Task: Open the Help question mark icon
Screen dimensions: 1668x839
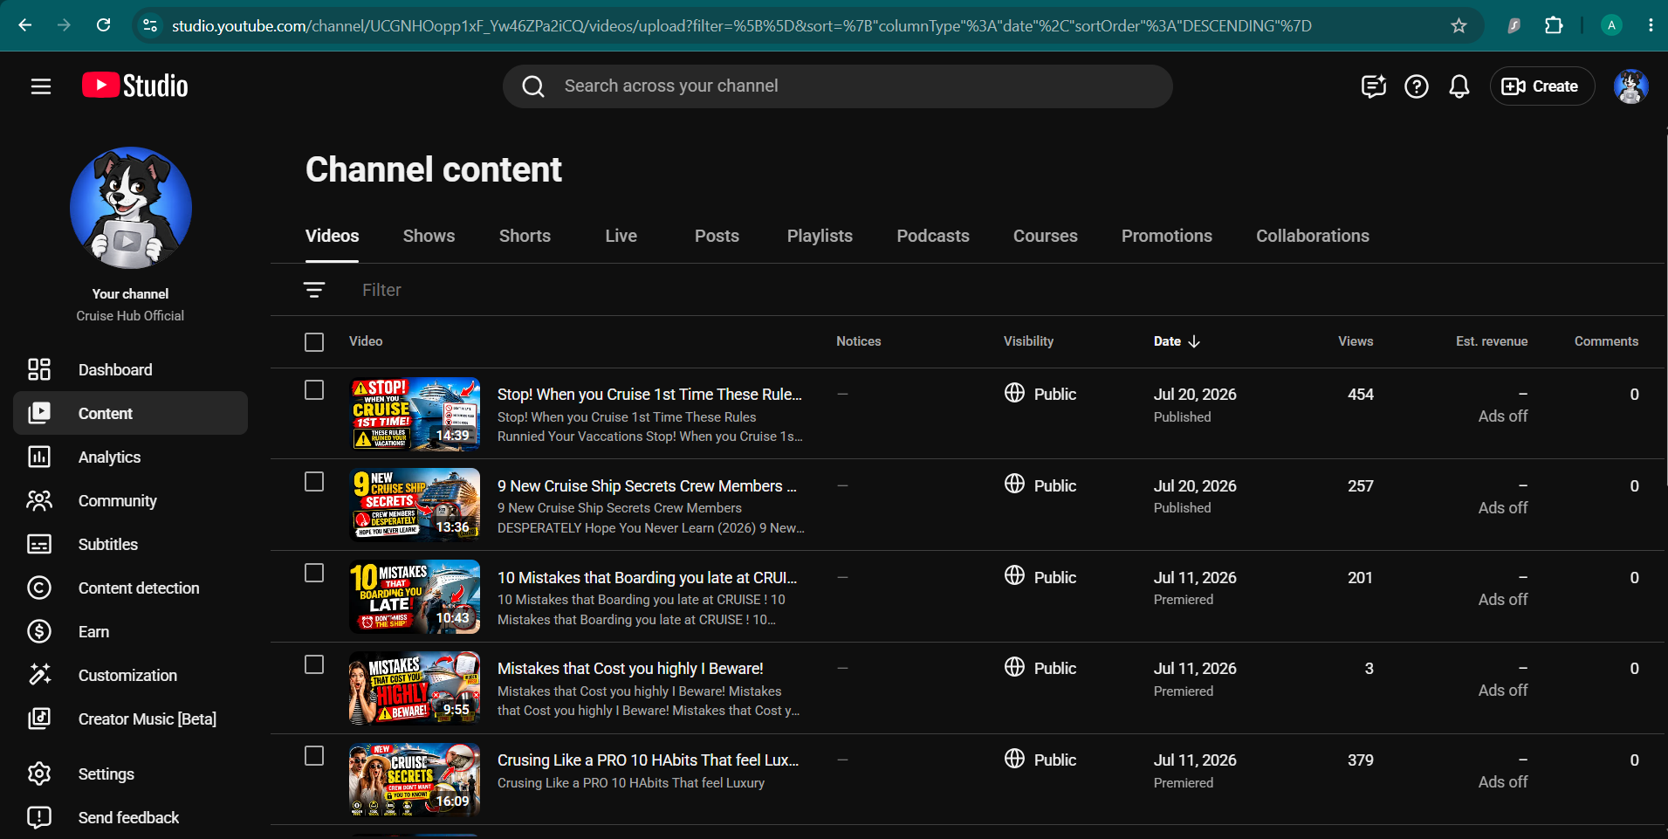Action: coord(1417,86)
